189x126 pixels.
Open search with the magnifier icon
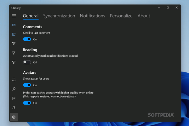(x=14, y=89)
